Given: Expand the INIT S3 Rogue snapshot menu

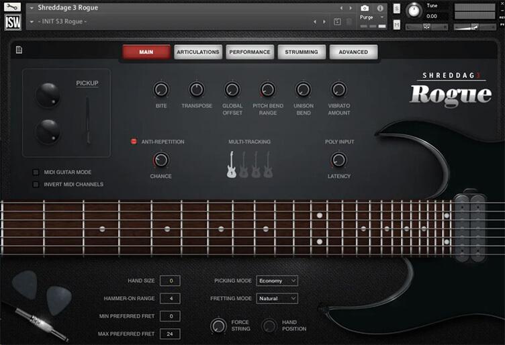Looking at the screenshot, I should [x=32, y=21].
